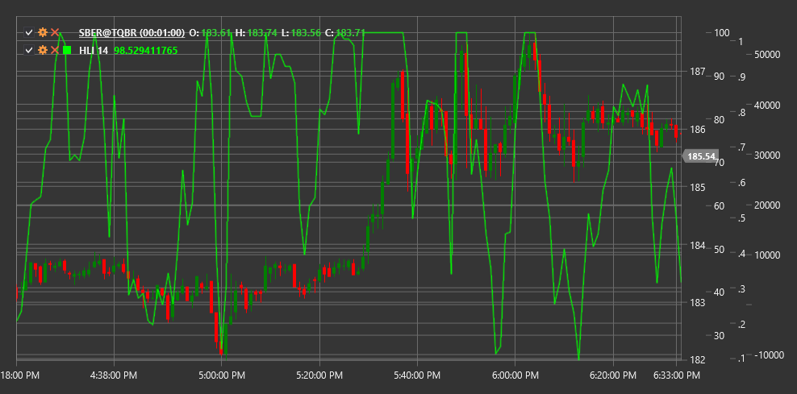Remove HLI 14 indicator with red X
Viewport: 797px width, 394px height.
click(x=55, y=50)
